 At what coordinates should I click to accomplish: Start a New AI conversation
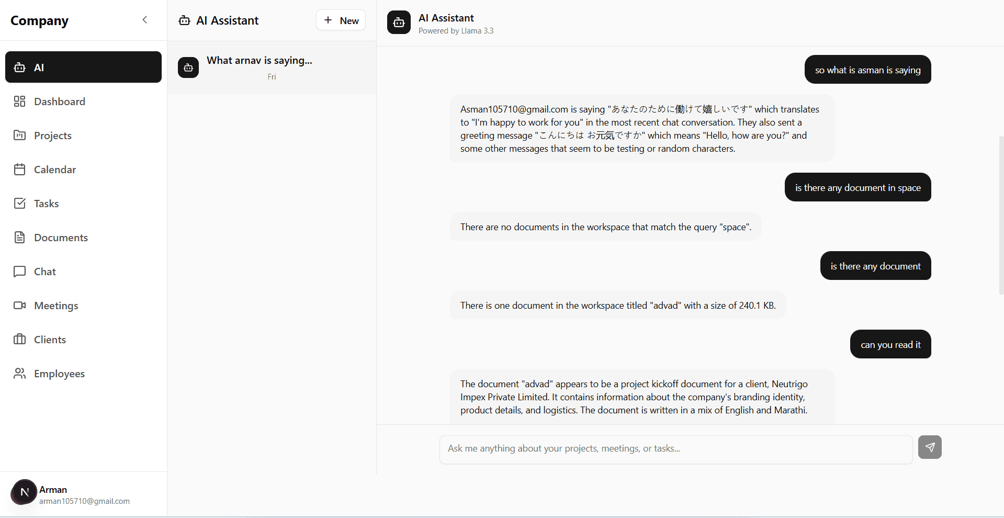pos(340,20)
